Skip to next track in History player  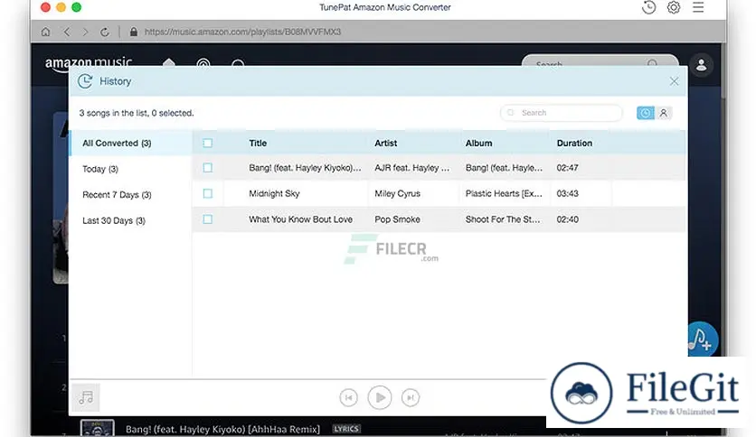[x=411, y=397]
